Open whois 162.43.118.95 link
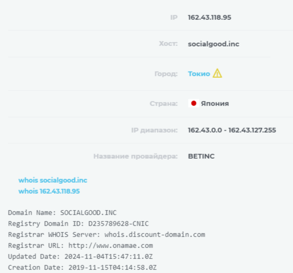Screen dimensions: 293x273 (x=49, y=191)
